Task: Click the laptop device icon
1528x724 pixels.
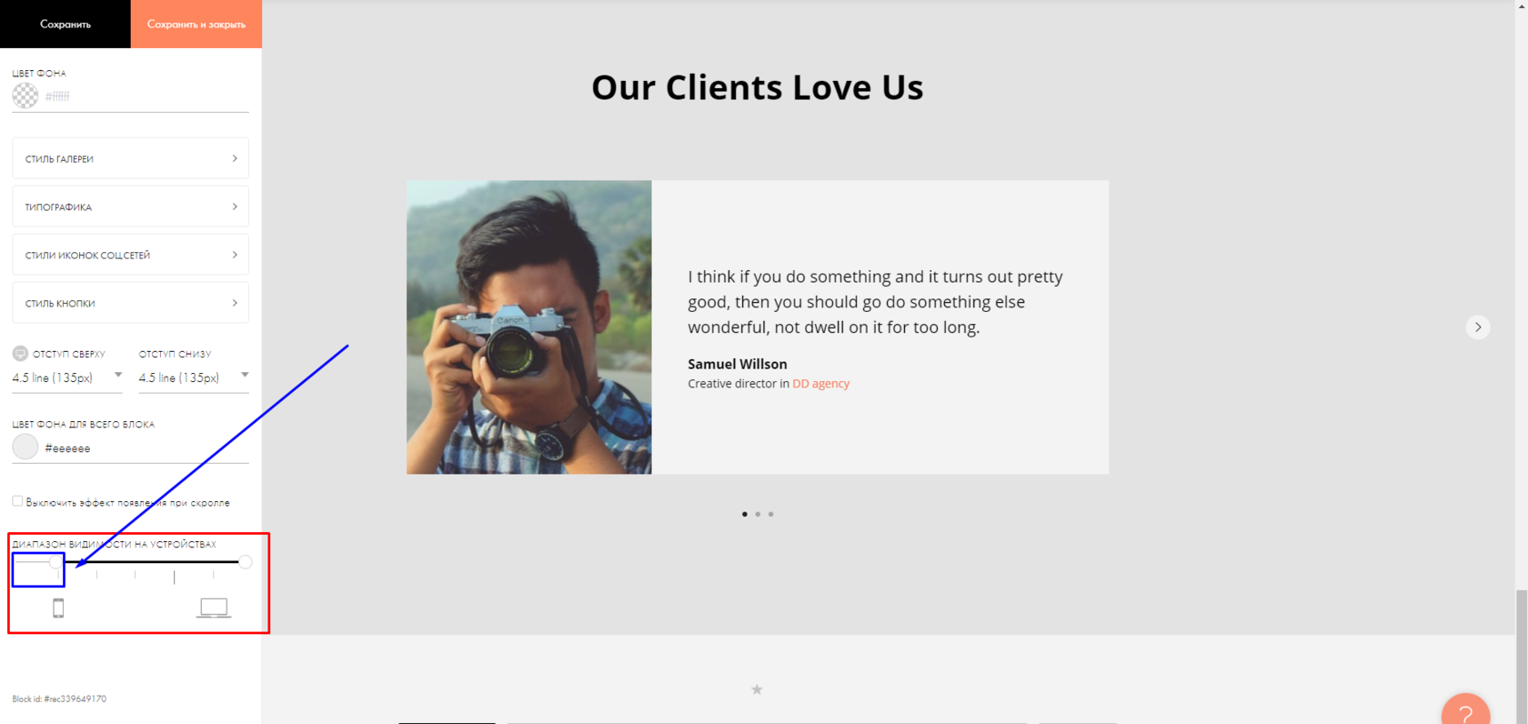Action: click(x=214, y=608)
